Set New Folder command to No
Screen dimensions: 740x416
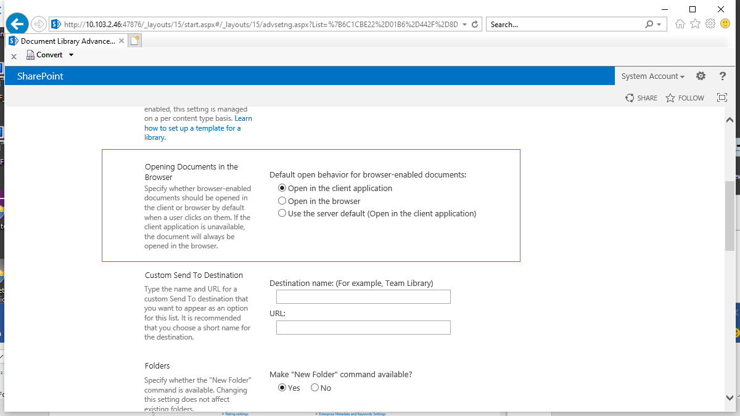coord(315,388)
